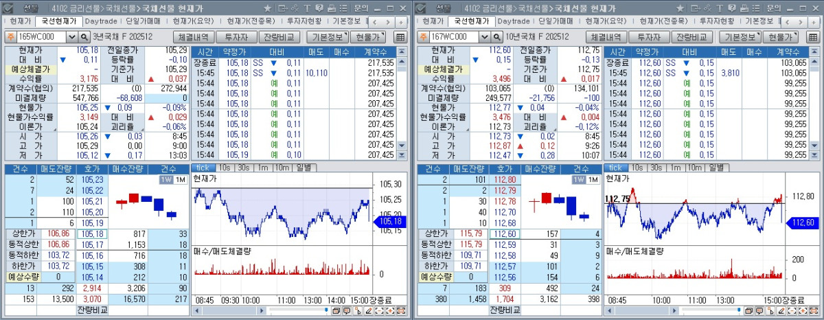Screen dimensions: 824x320
Task: Click copy window icon under right chart
Action: pyautogui.click(x=748, y=310)
